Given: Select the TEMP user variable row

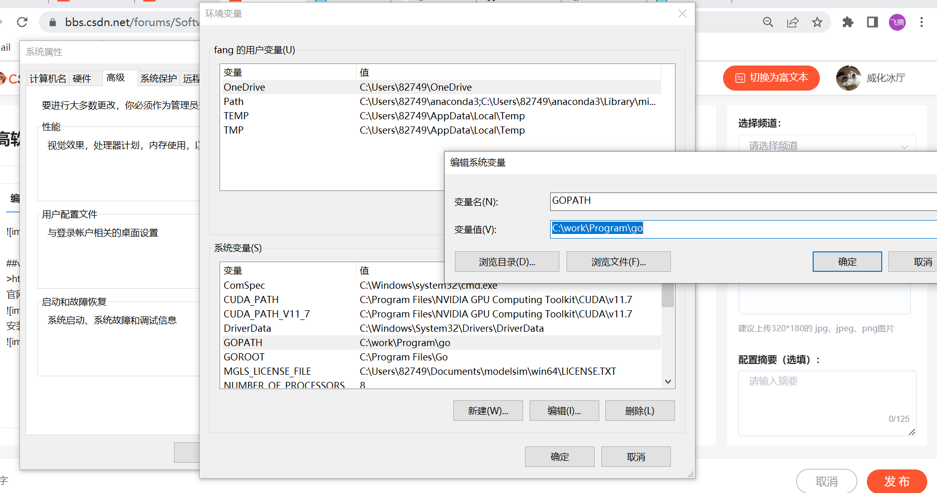Looking at the screenshot, I should [x=441, y=116].
